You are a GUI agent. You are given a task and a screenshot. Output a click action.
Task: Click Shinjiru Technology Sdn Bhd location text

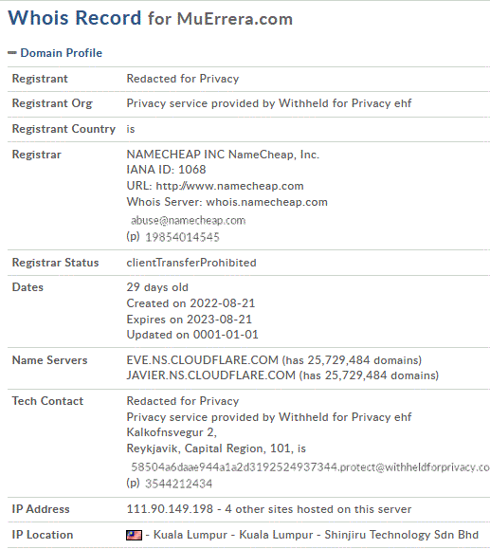coord(401,535)
